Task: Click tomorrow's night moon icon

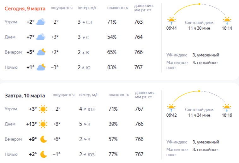Action: point(44,154)
